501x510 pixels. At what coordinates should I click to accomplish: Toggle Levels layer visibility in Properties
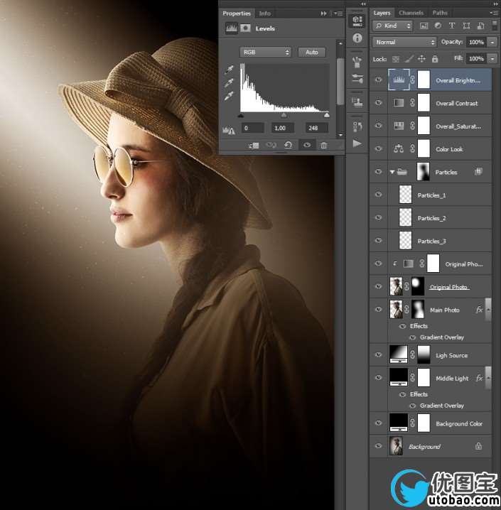click(x=307, y=146)
